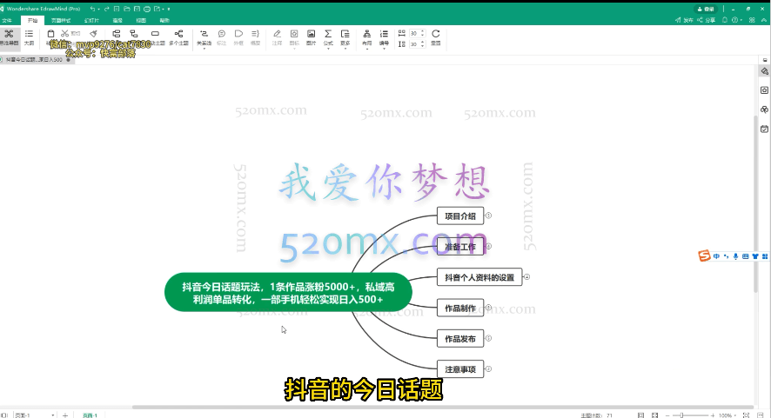Open the style brush panel in right sidebar
The image size is (771, 418).
point(764,72)
